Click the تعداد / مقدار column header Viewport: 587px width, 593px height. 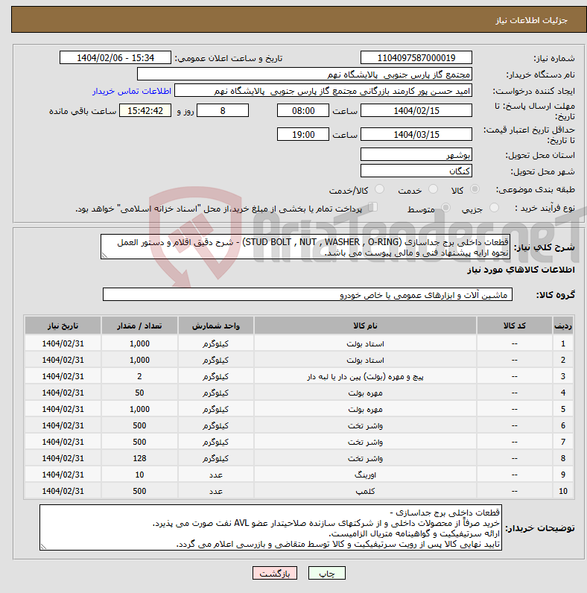pyautogui.click(x=139, y=326)
